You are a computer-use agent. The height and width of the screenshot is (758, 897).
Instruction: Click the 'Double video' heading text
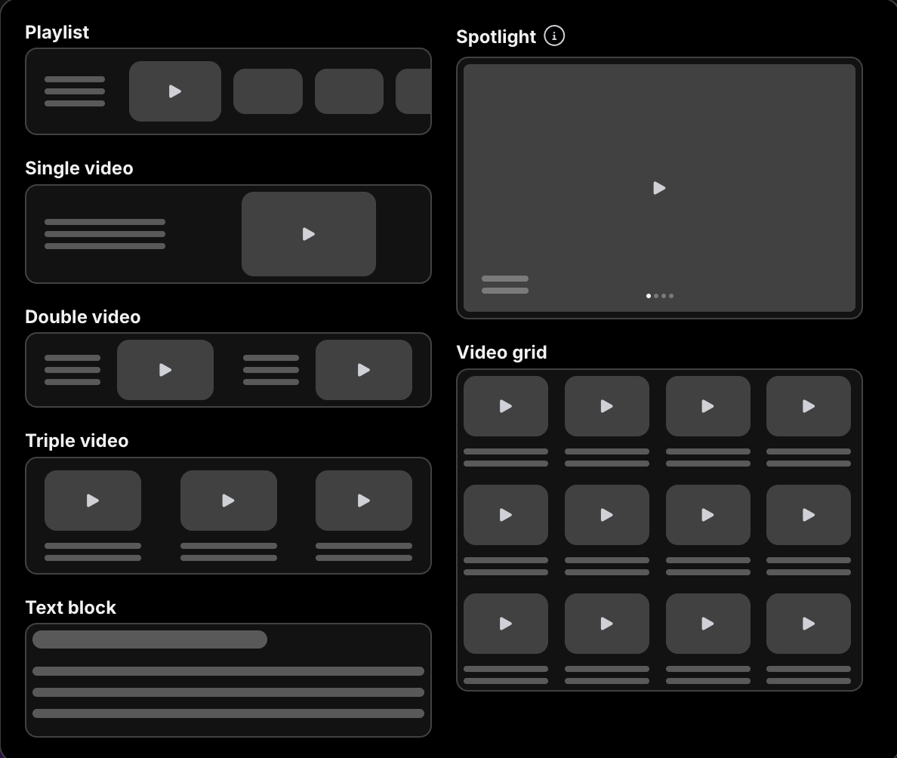tap(83, 317)
